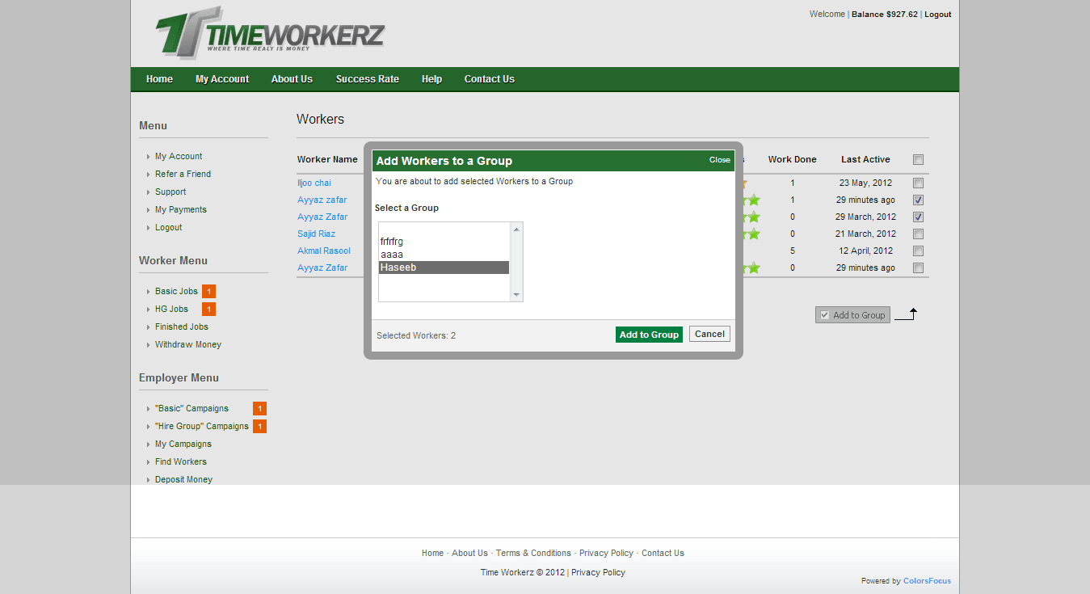The height and width of the screenshot is (594, 1090).
Task: Click the HG Jobs orange count badge
Action: (208, 310)
